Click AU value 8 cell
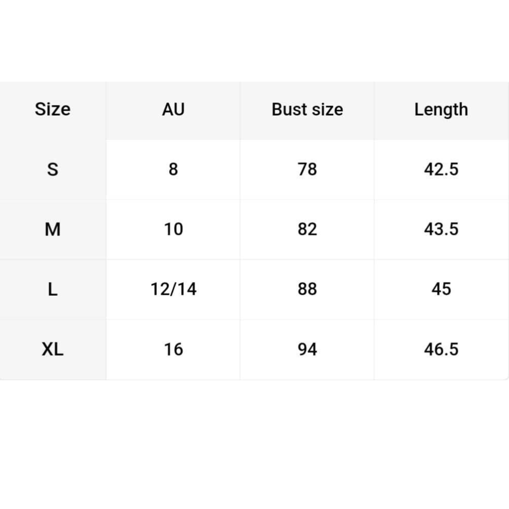Image resolution: width=509 pixels, height=509 pixels. coord(173,169)
